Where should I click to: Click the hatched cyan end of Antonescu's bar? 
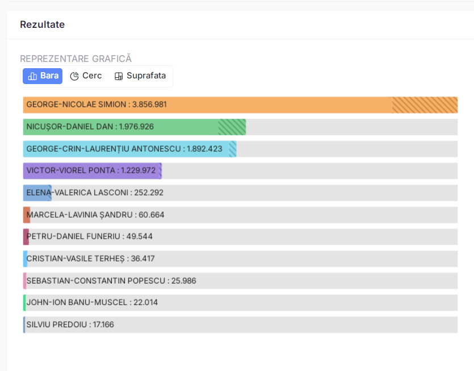point(233,149)
